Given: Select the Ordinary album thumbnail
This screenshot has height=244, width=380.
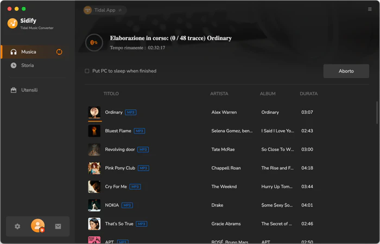Looking at the screenshot, I should 94,112.
